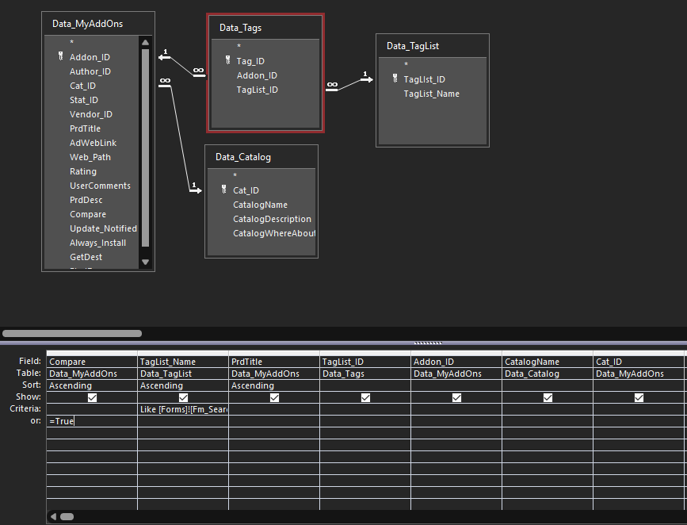Click the primary key icon beside Addon_ID
The width and height of the screenshot is (687, 525).
tap(60, 57)
